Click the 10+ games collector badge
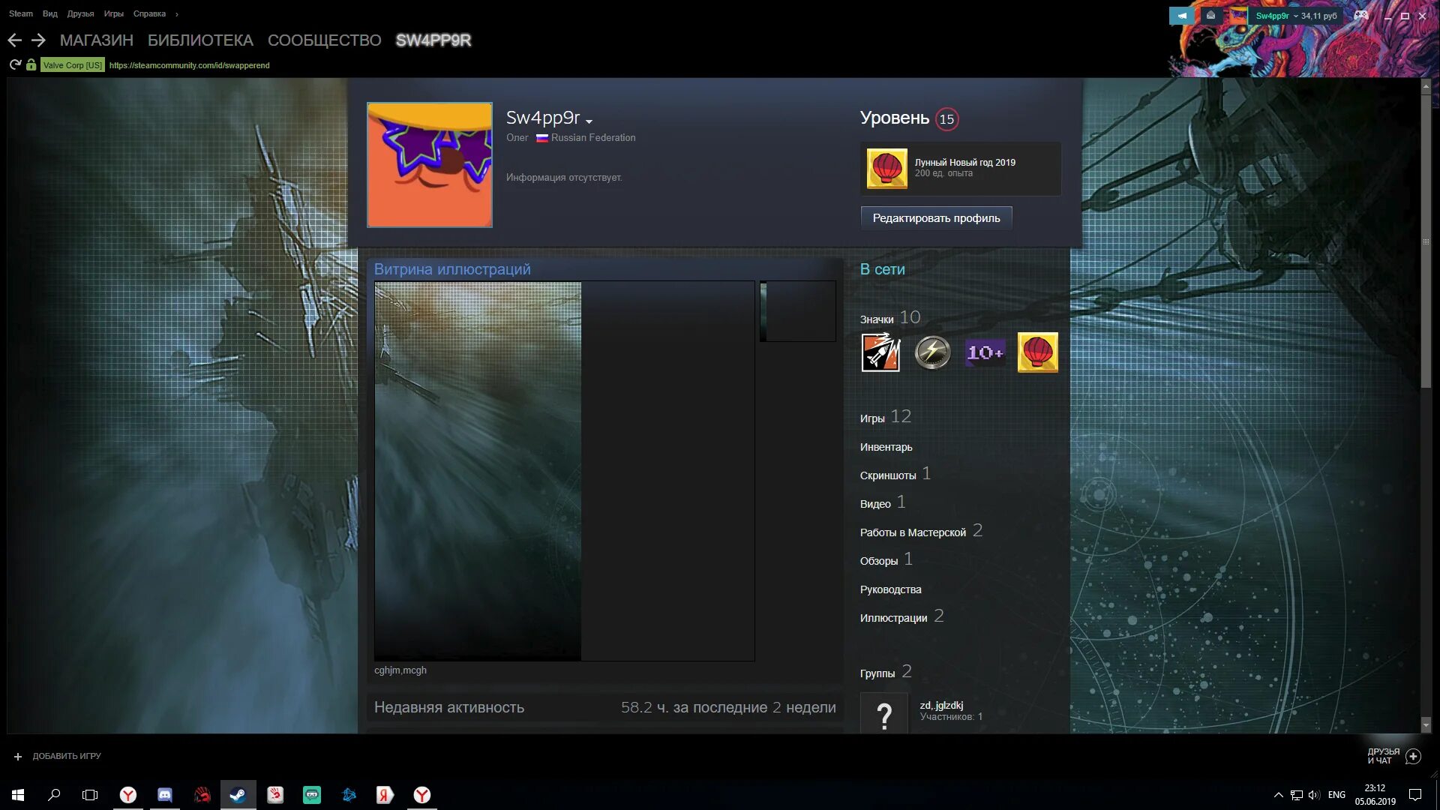1440x810 pixels. tap(985, 352)
